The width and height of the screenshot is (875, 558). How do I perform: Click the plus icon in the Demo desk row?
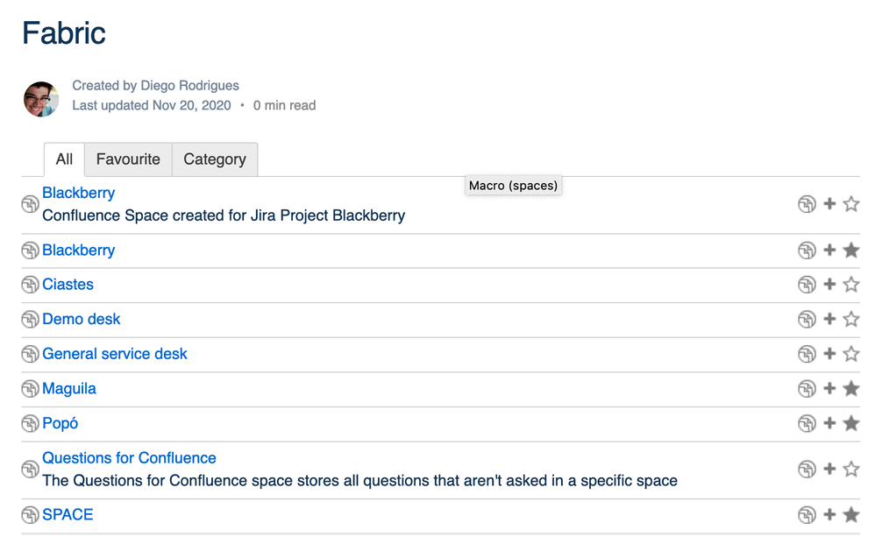829,320
